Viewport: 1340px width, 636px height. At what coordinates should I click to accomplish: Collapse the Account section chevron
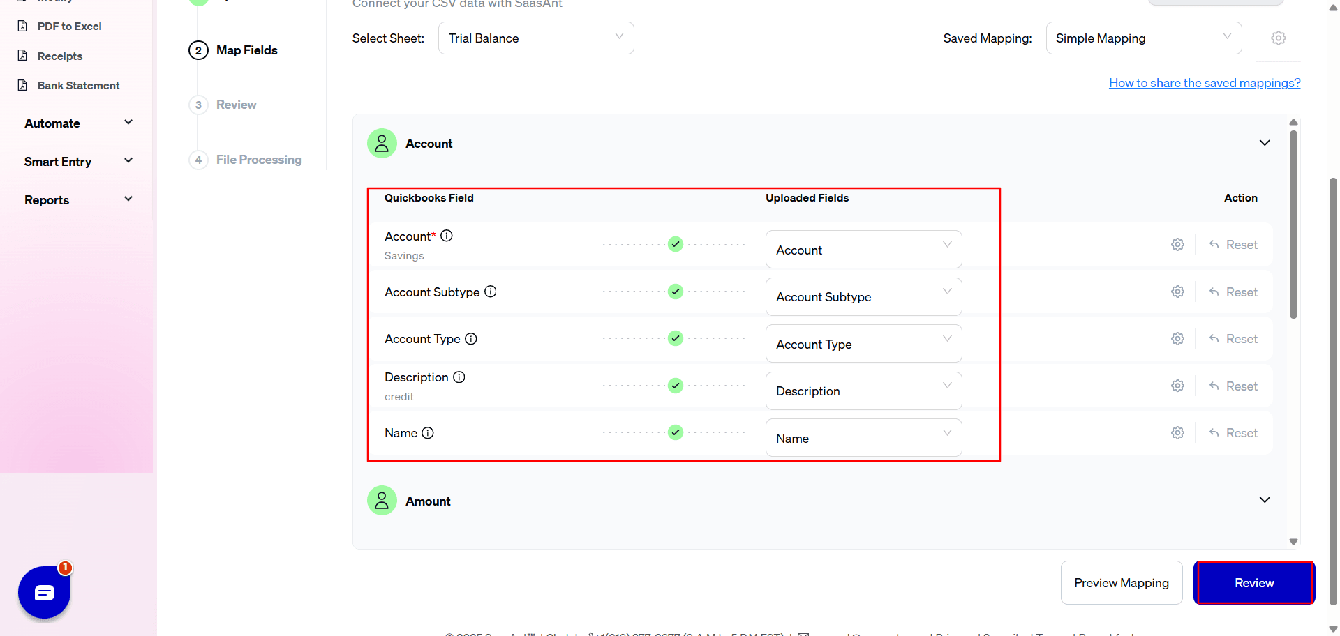(1265, 143)
